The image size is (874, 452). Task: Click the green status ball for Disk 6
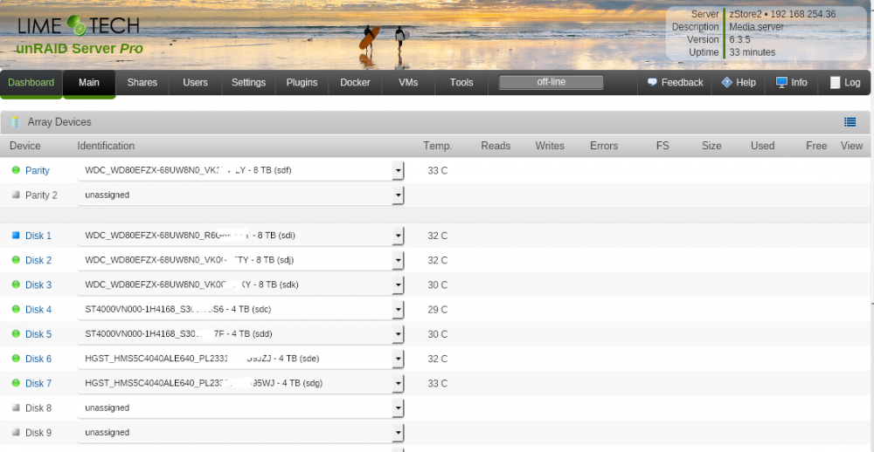point(16,359)
